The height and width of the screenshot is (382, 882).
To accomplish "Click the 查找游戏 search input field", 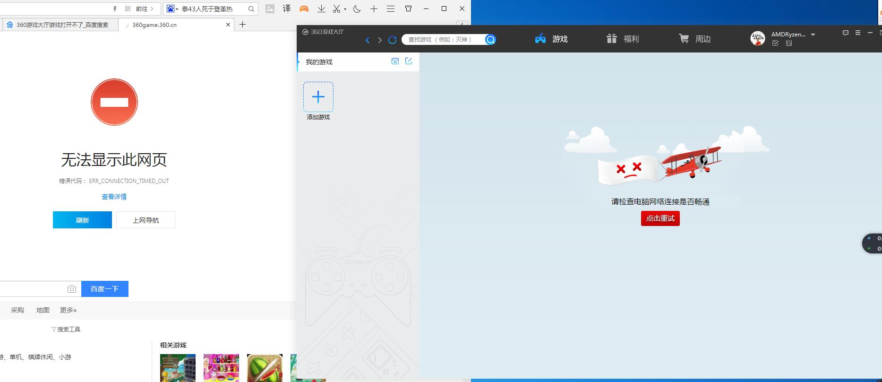I will (x=442, y=40).
